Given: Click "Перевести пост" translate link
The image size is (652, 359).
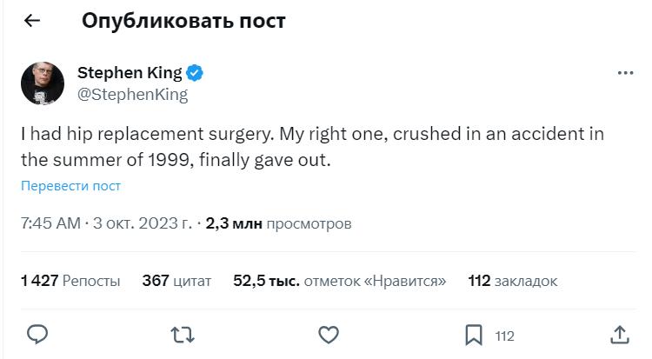Looking at the screenshot, I should coord(70,186).
